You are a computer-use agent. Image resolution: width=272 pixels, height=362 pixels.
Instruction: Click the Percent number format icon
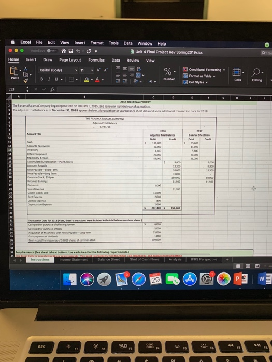coord(168,71)
